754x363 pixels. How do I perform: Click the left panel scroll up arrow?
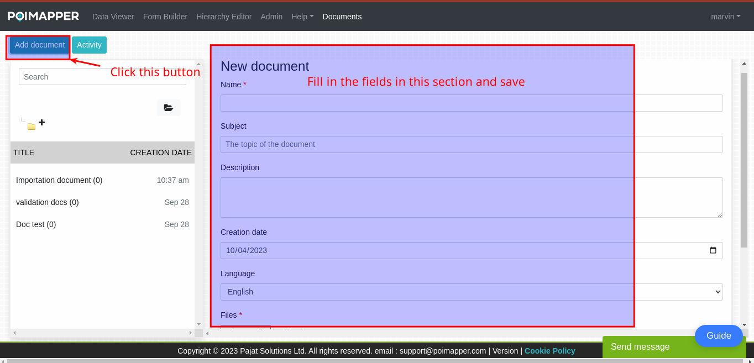(x=198, y=63)
